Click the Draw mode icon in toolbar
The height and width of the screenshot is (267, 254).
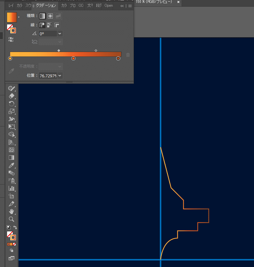click(12, 250)
